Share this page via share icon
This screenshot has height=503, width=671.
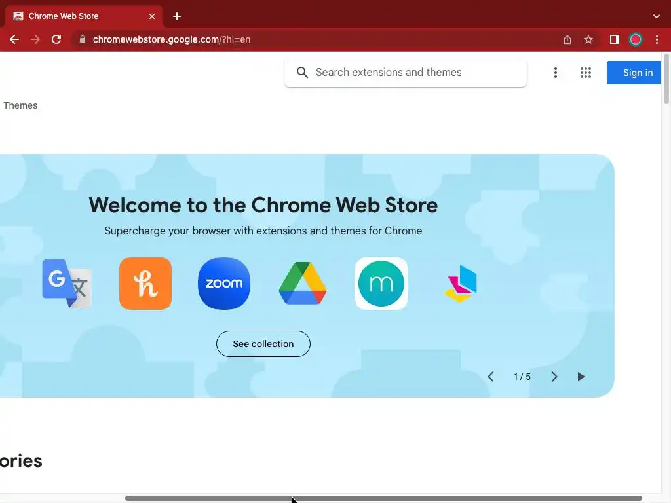coord(567,39)
